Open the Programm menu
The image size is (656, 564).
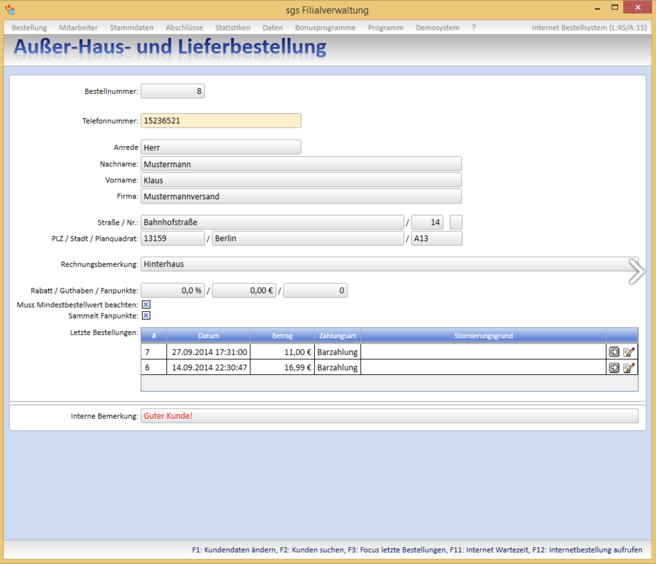point(385,28)
